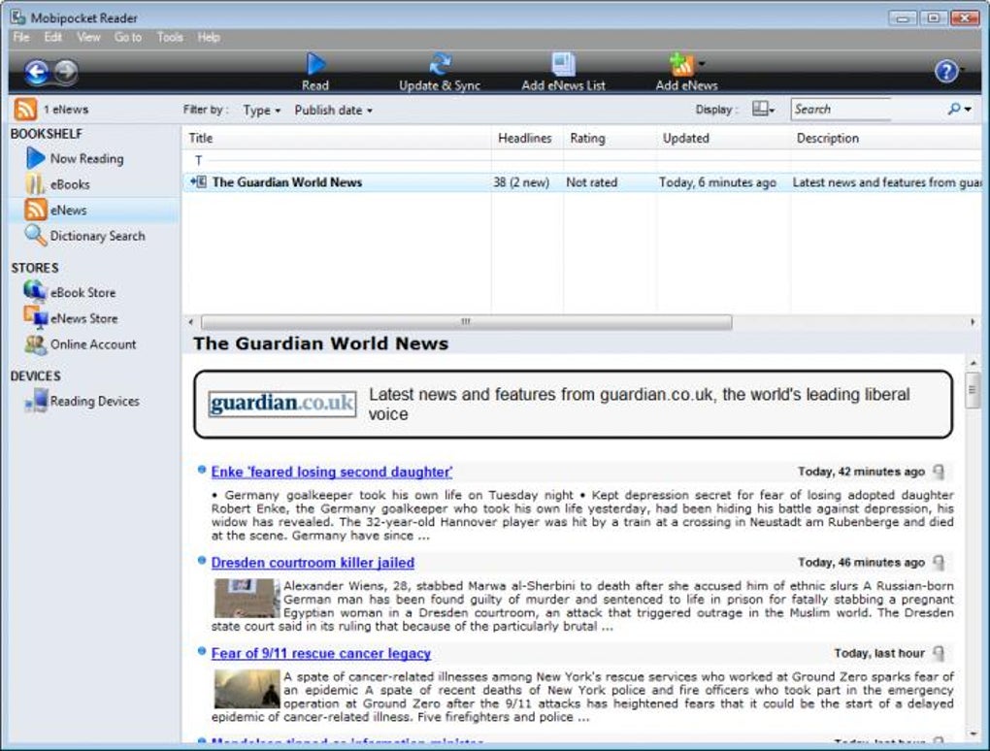
Task: Click the feed icon beside Guardian World News title
Action: [x=198, y=182]
